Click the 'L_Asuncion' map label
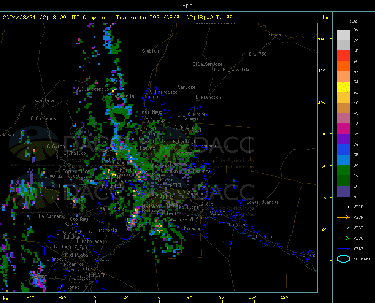The image size is (375, 303). pyautogui.click(x=208, y=97)
